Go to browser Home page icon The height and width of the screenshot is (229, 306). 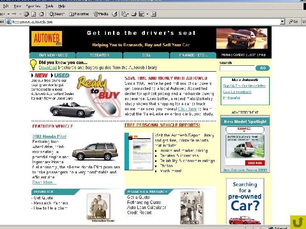pyautogui.click(x=41, y=14)
